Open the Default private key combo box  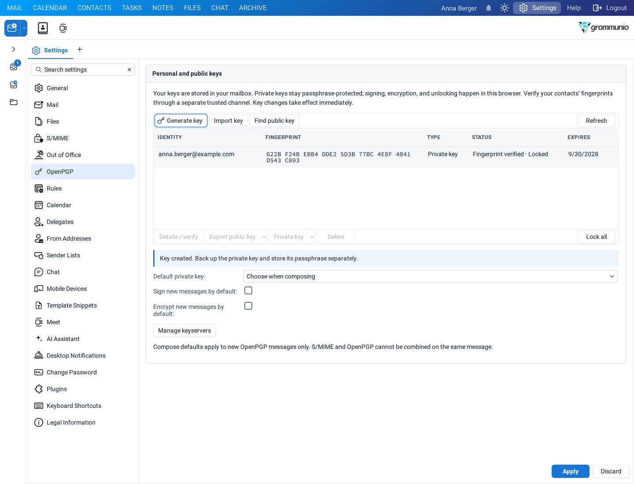(x=430, y=276)
